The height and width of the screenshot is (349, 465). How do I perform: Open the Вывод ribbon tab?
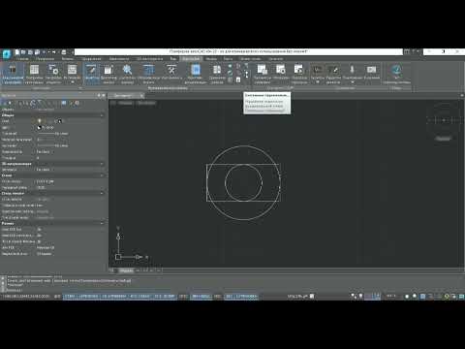pos(211,59)
